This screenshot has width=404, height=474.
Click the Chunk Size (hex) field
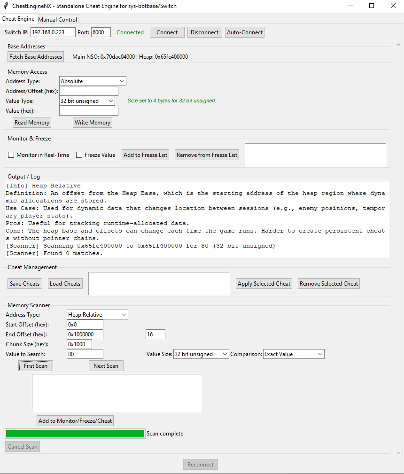click(x=79, y=344)
